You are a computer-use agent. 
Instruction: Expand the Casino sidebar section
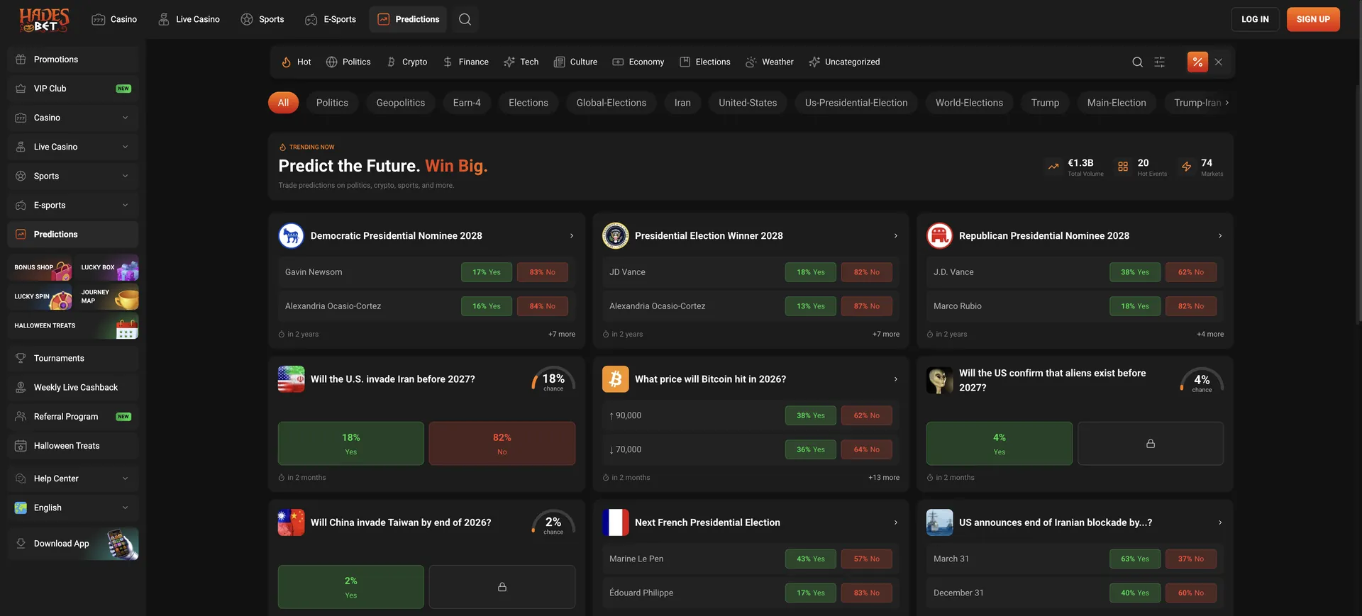pos(73,118)
